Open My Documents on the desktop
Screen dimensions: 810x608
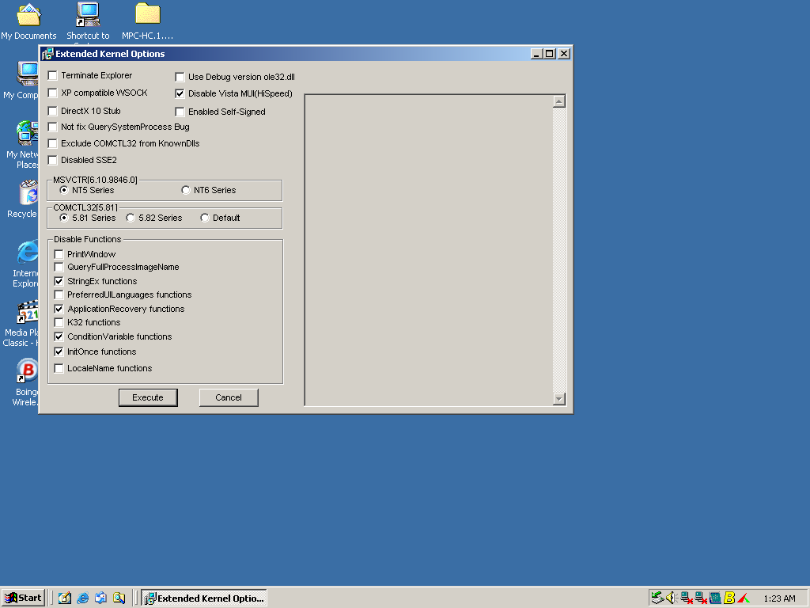coord(28,14)
